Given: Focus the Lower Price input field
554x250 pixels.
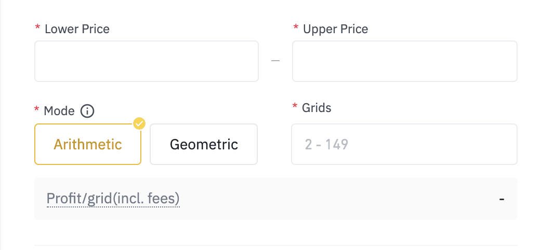Looking at the screenshot, I should (146, 61).
